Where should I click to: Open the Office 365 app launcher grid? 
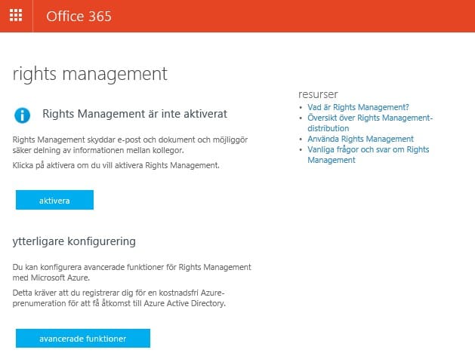(16, 16)
